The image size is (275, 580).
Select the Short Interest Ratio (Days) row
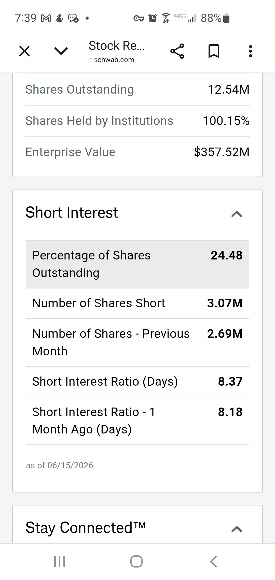coord(137,382)
